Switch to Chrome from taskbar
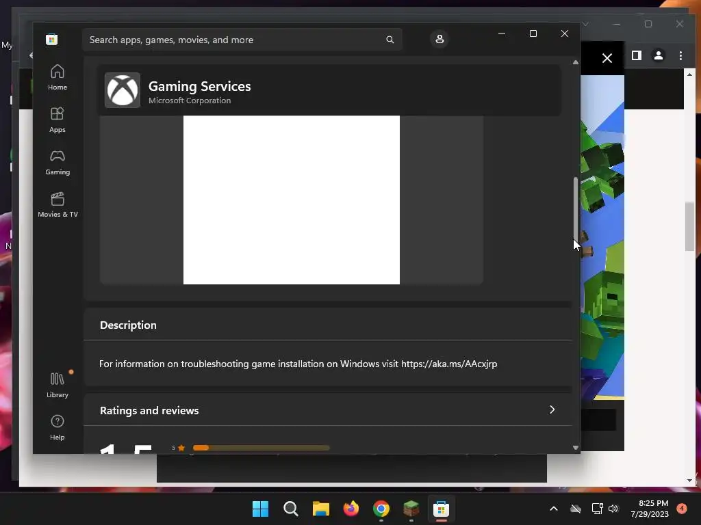This screenshot has width=701, height=525. (381, 509)
